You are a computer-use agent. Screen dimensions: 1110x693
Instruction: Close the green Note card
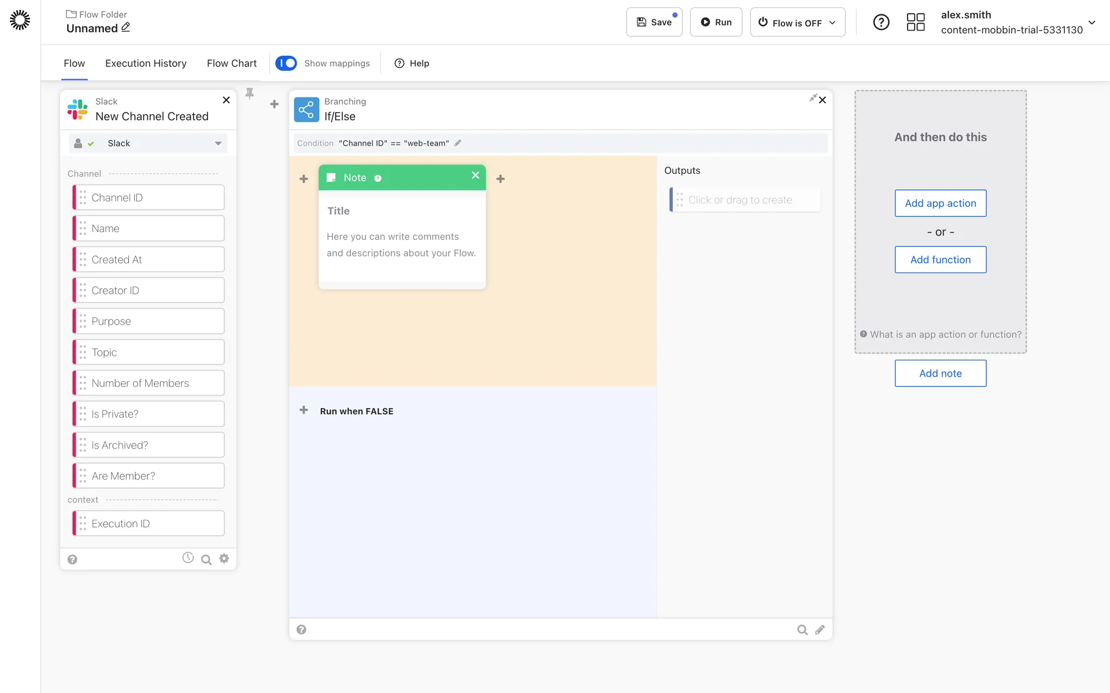475,175
